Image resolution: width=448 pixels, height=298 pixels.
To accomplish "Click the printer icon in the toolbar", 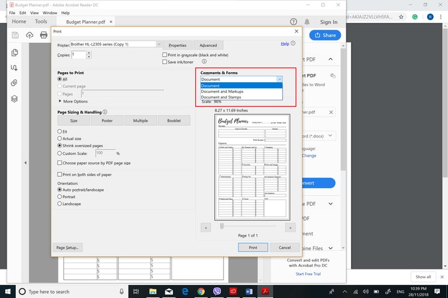I will [x=43, y=35].
